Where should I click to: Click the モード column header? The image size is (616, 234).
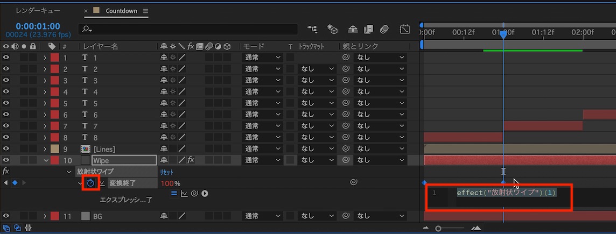tap(254, 46)
